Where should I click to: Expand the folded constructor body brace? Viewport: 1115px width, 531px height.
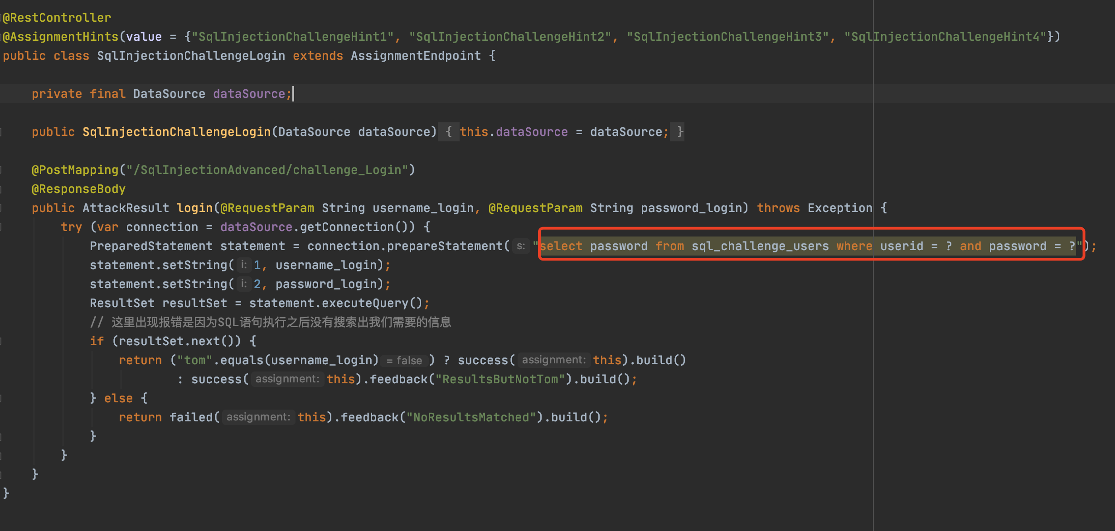click(448, 132)
